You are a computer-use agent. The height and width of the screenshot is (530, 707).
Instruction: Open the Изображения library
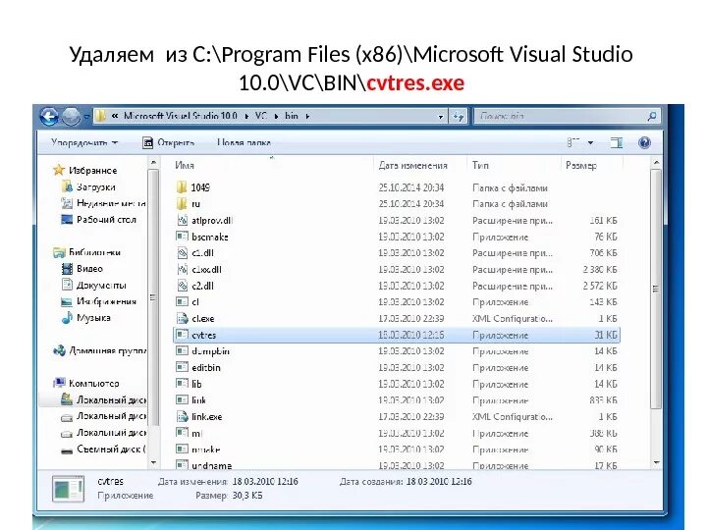[106, 301]
